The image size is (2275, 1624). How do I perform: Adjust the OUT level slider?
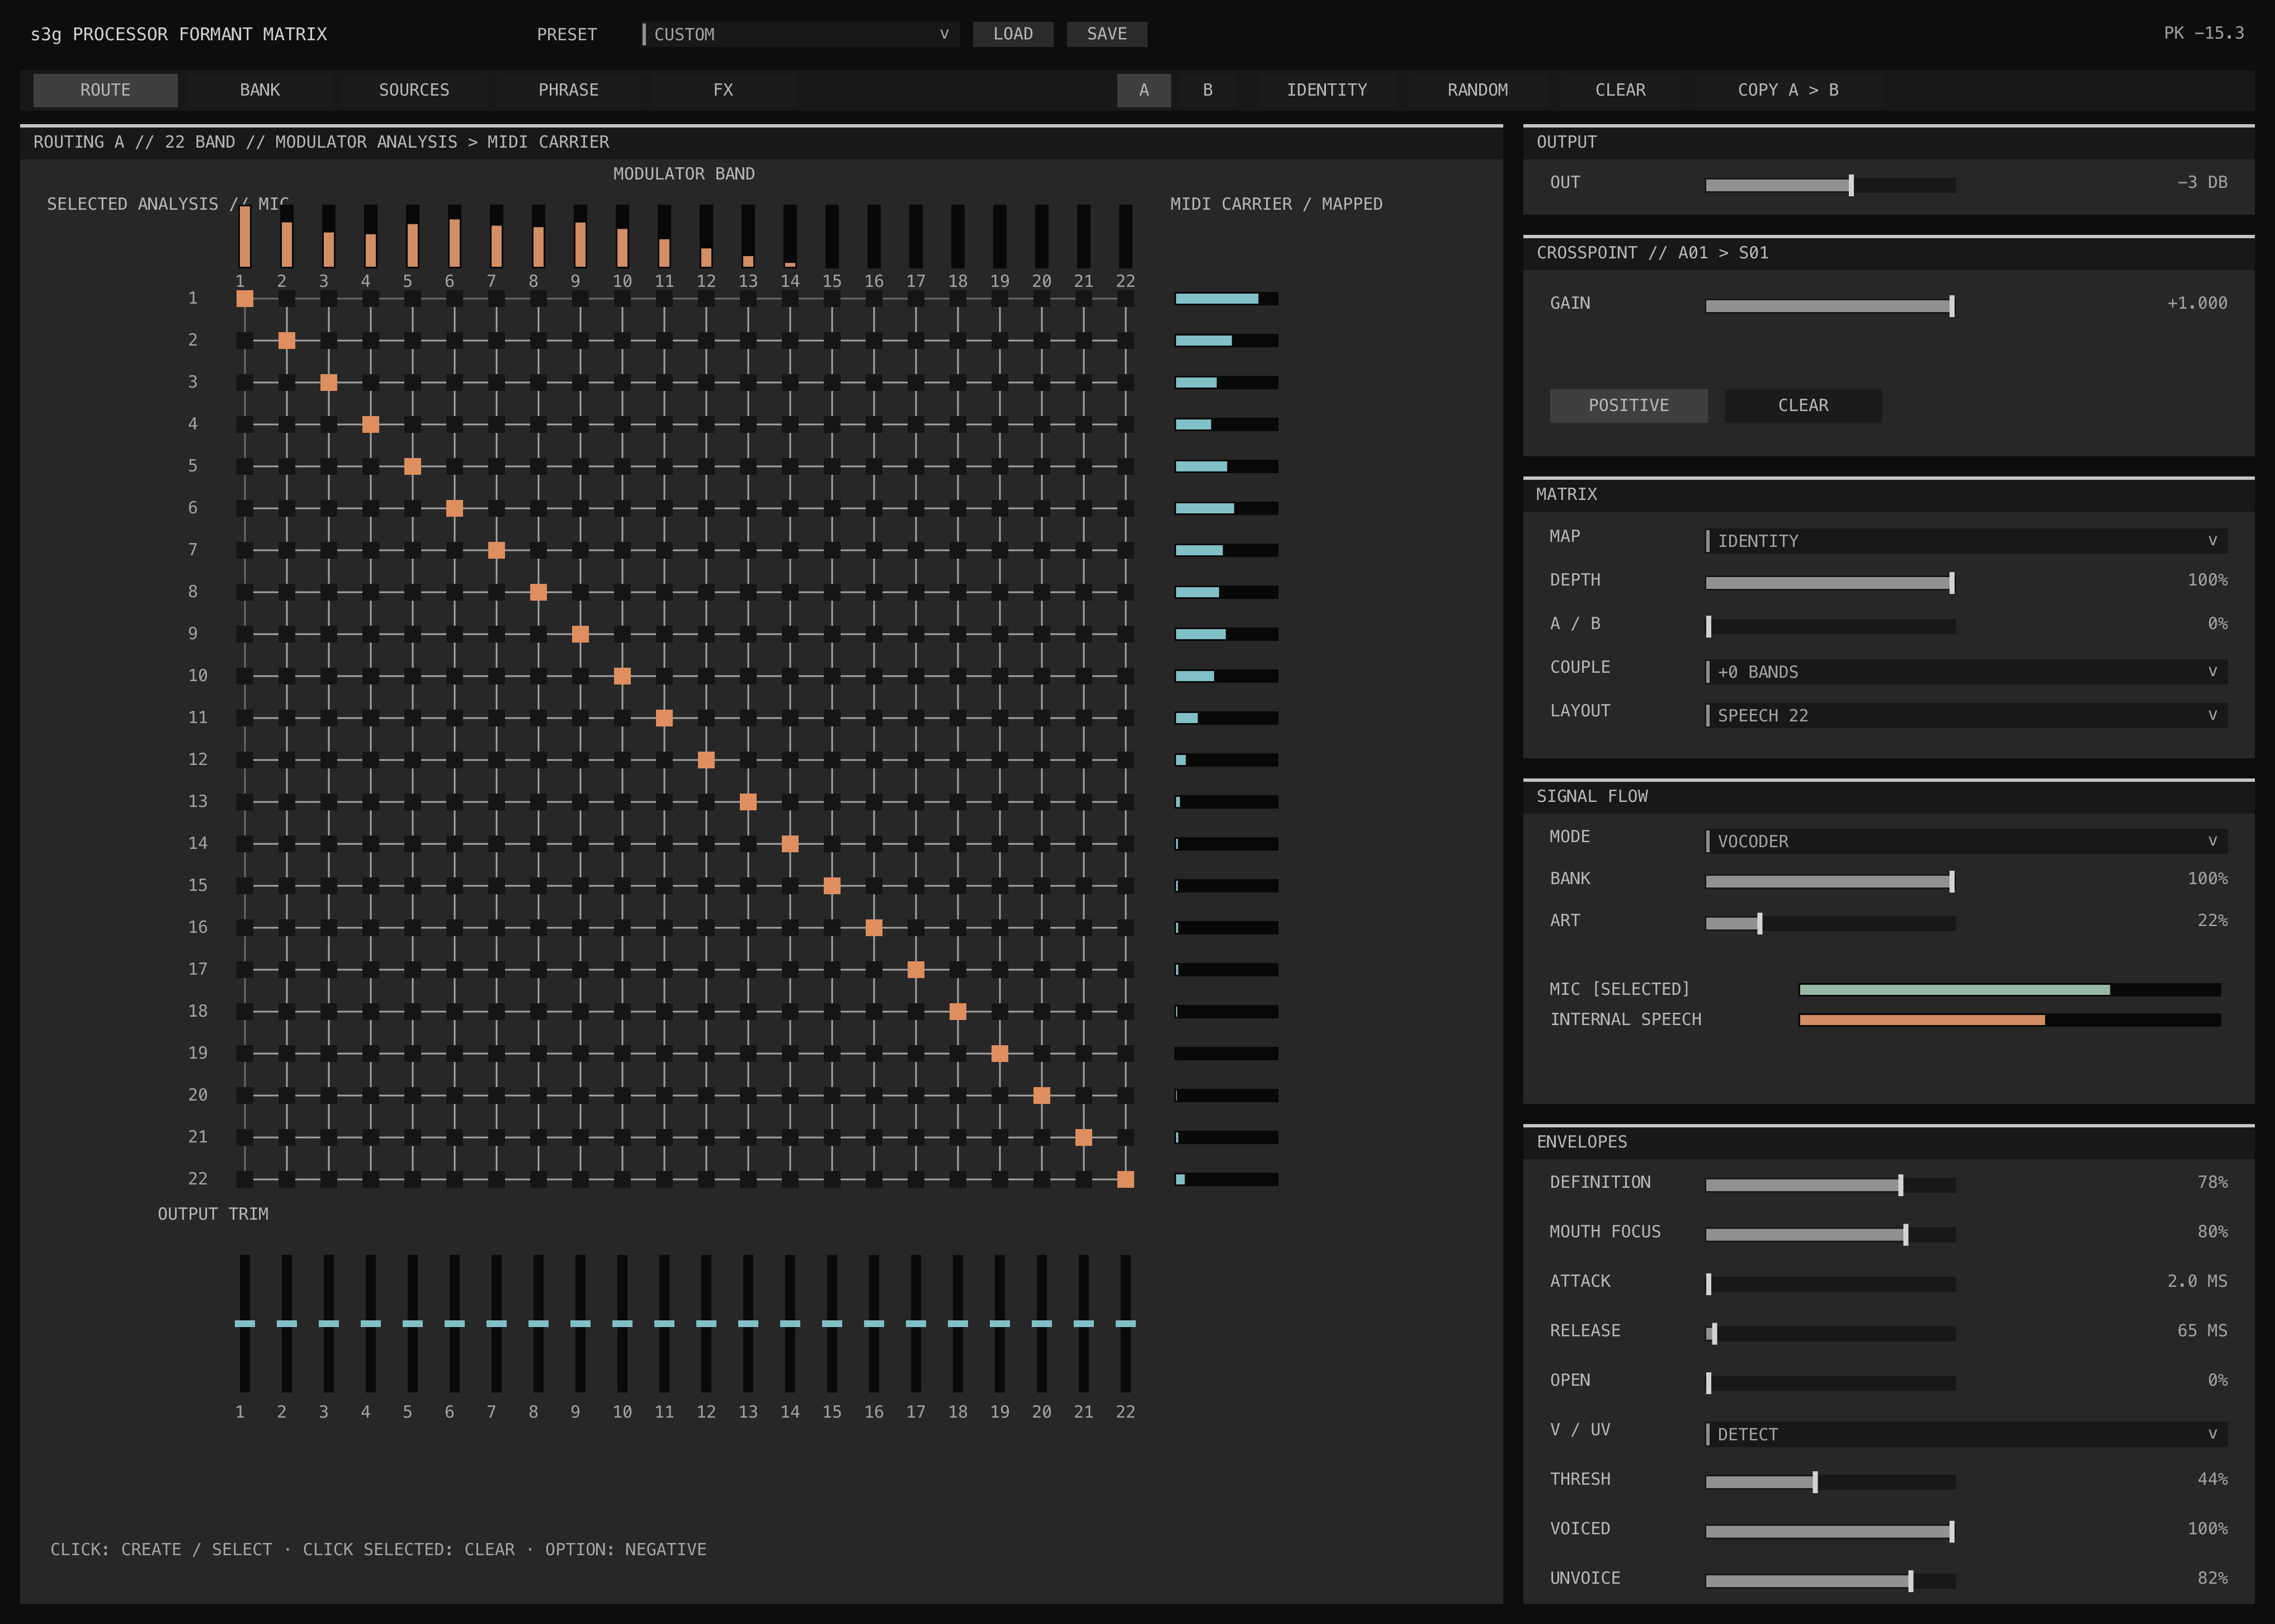(1830, 185)
